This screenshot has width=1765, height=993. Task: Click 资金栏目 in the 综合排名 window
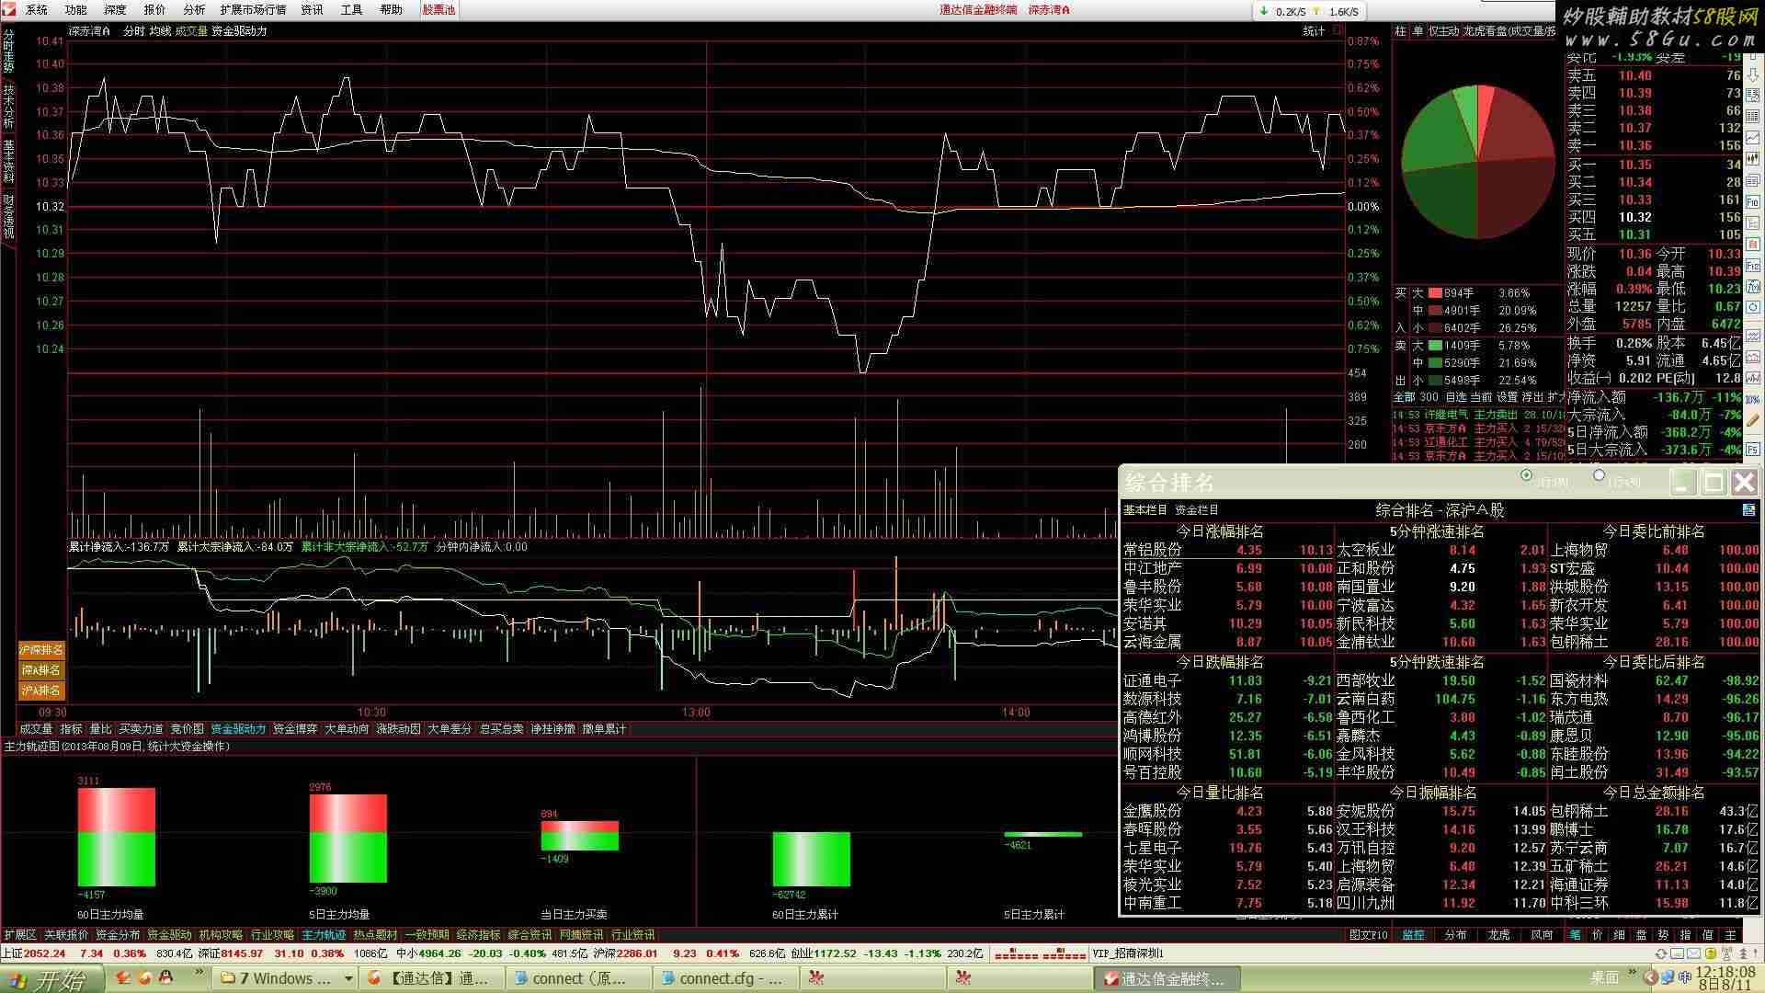coord(1197,510)
